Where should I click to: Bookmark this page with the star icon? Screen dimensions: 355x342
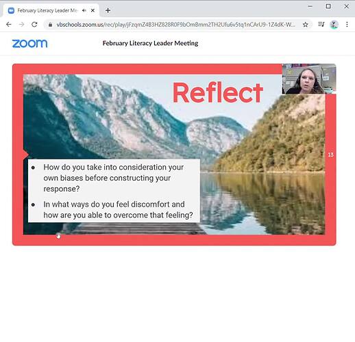coord(305,25)
